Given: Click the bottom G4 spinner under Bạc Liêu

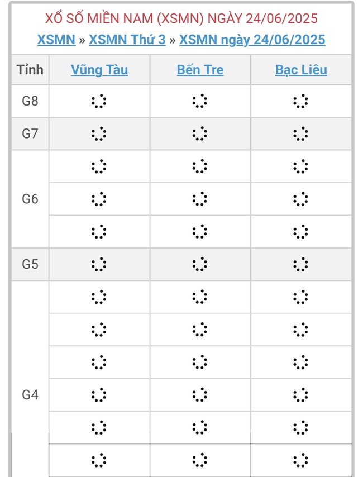Looking at the screenshot, I should (302, 461).
